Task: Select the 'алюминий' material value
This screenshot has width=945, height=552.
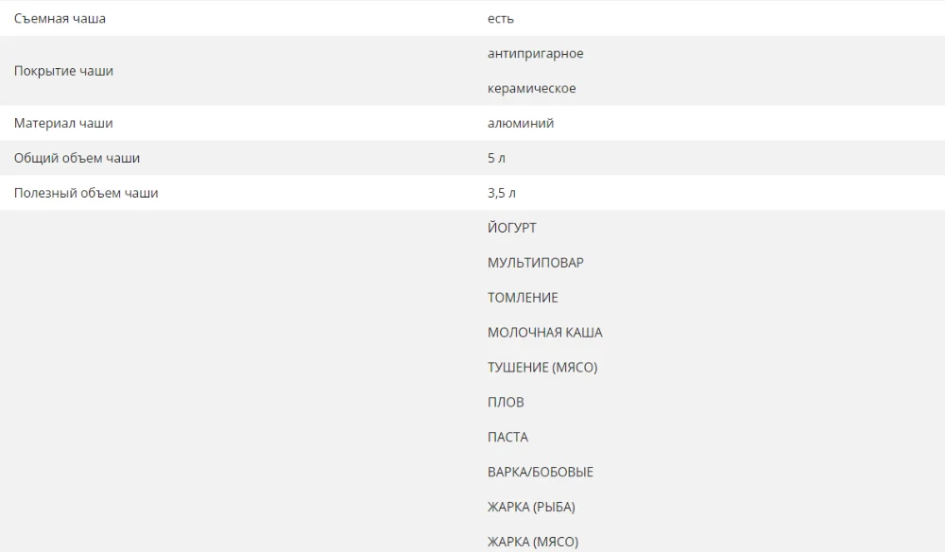Action: 520,124
